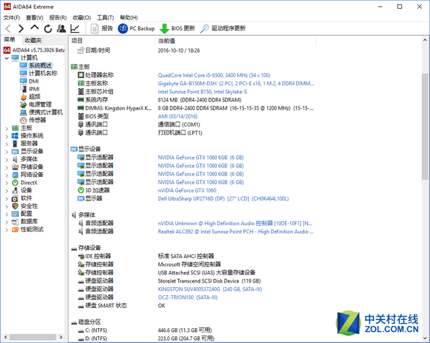Screen dimensions: 430x343
Task: Expand the 显示设备 tree node
Action: click(x=7, y=151)
